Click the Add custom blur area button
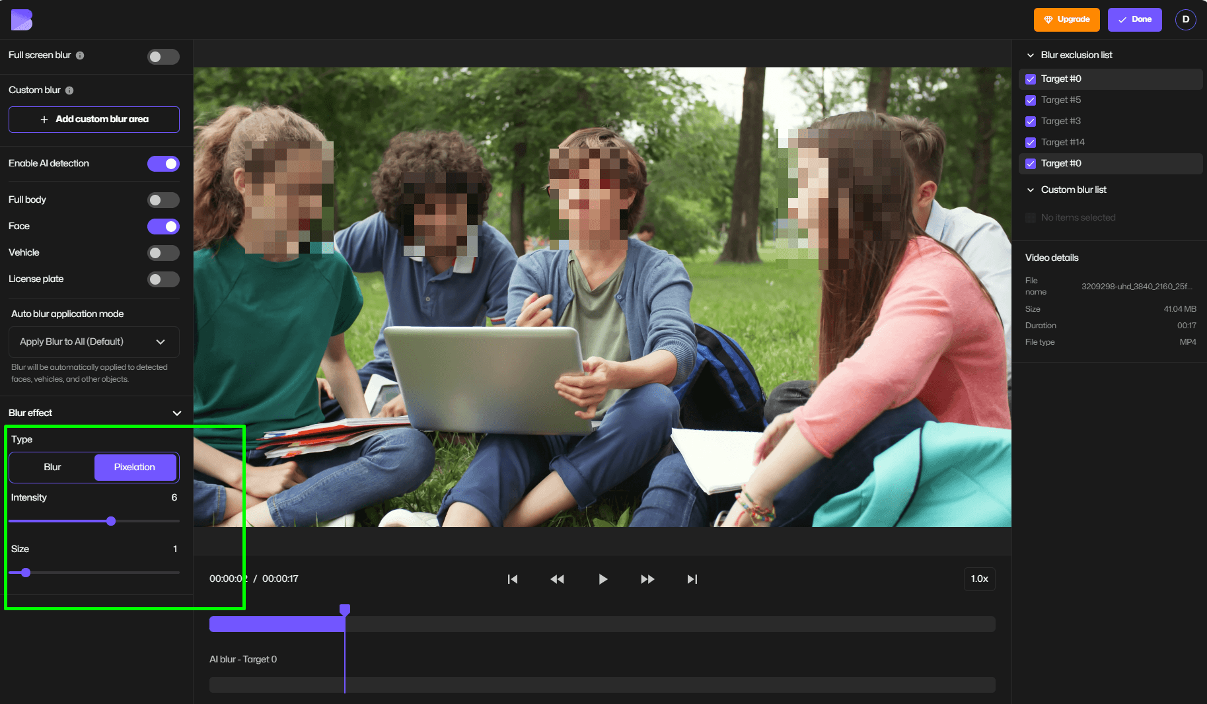The image size is (1207, 704). [94, 120]
